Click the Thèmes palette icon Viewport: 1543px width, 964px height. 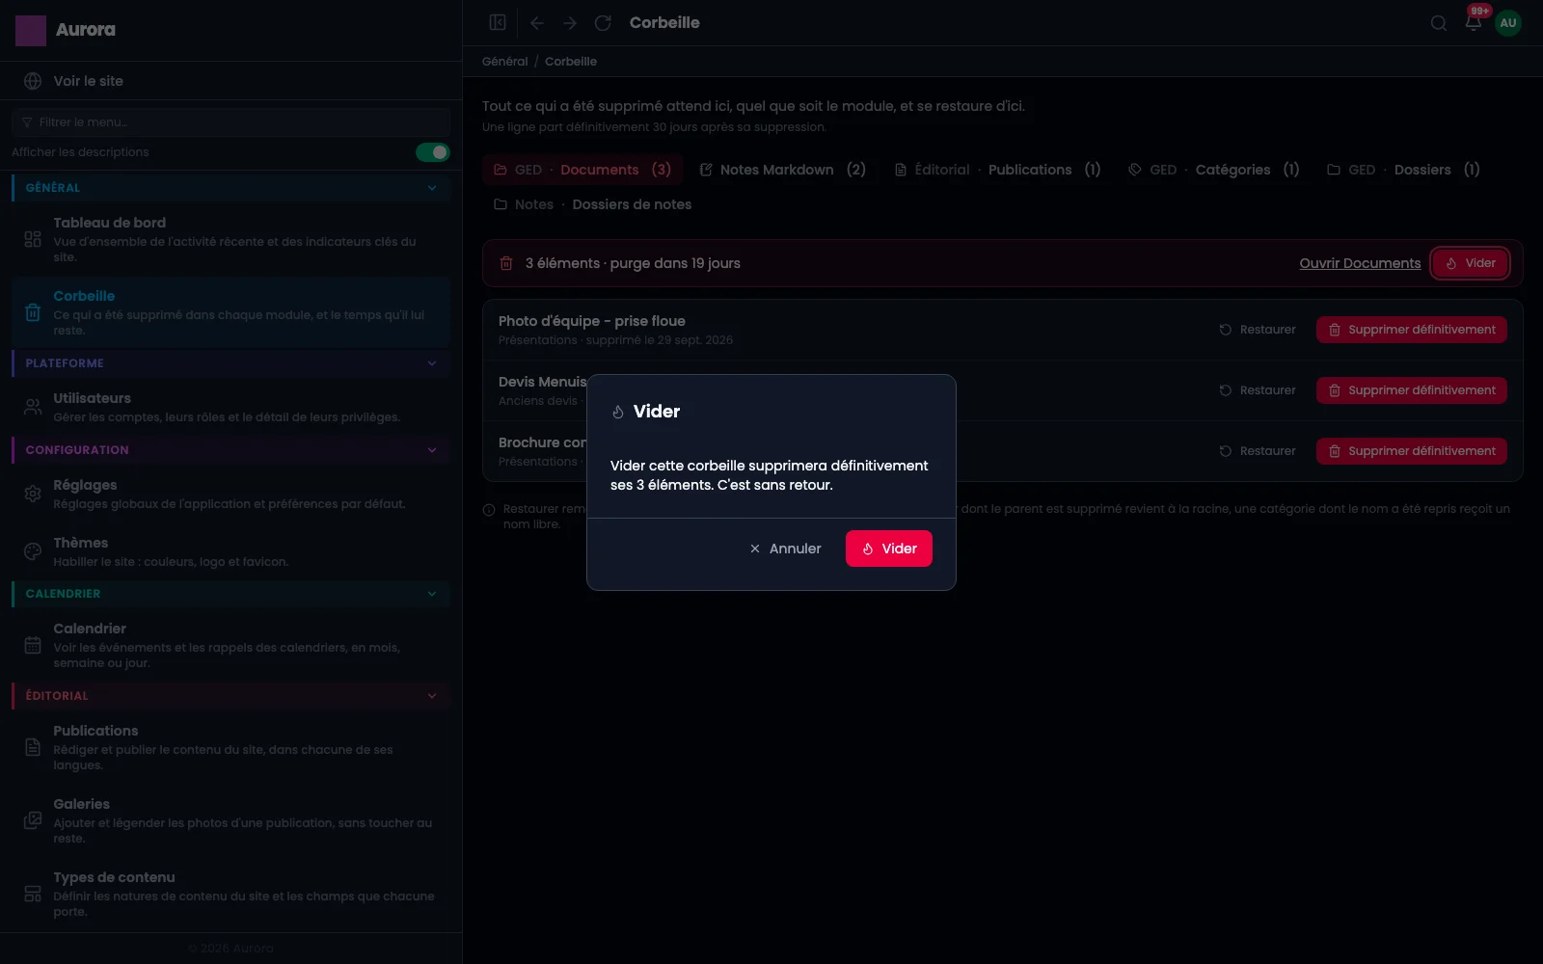[x=33, y=551]
